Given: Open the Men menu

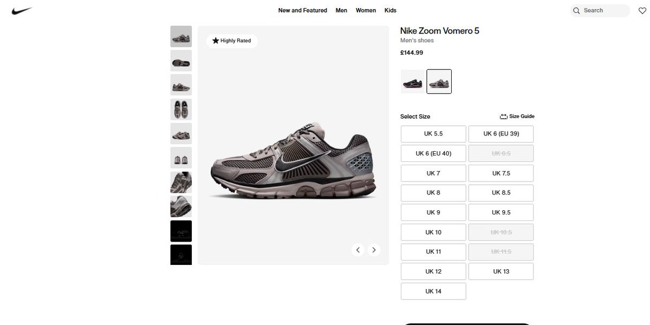Looking at the screenshot, I should coord(341,10).
